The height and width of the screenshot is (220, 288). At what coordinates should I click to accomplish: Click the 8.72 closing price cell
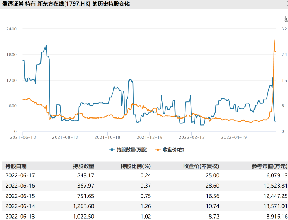click(214, 217)
